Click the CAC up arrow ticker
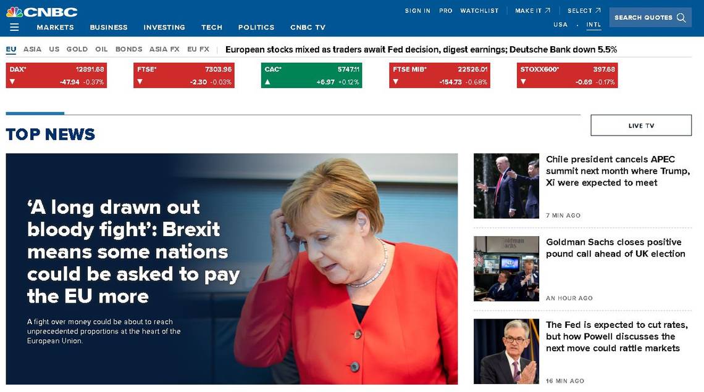This screenshot has height=392, width=704. [267, 82]
